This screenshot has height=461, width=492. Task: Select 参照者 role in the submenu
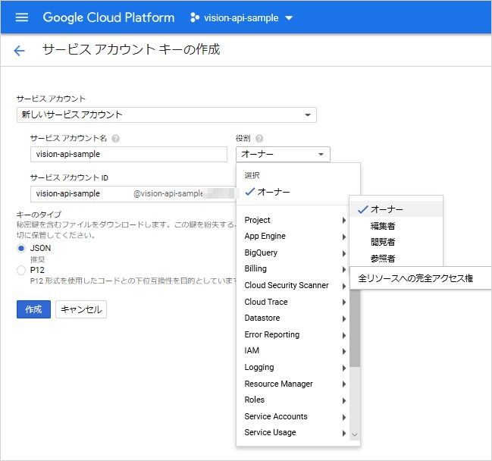click(396, 259)
